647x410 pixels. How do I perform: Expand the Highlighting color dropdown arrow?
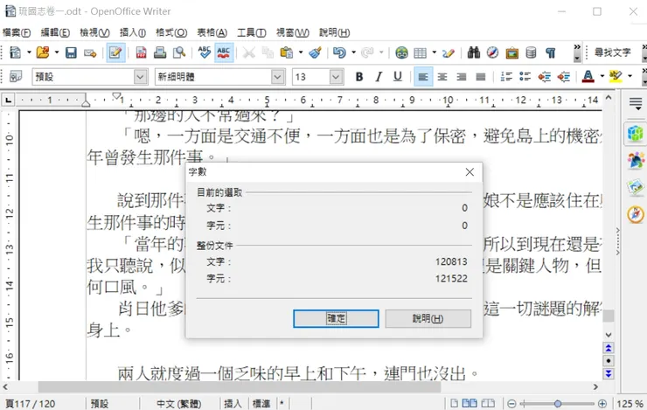pos(630,76)
